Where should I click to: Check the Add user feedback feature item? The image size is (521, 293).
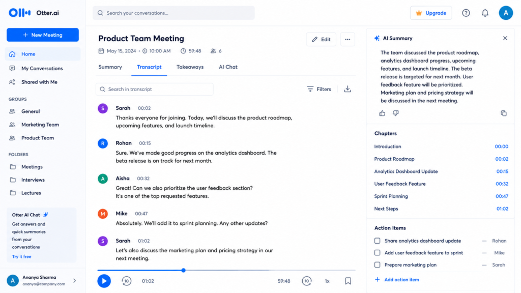377,253
